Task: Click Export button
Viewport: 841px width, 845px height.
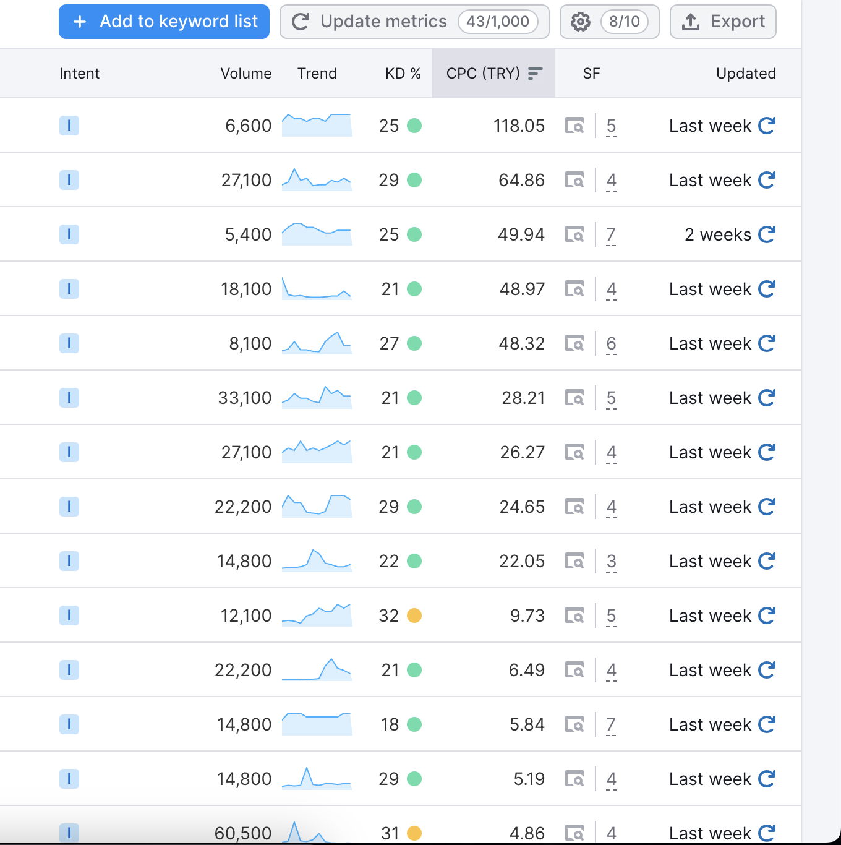Action: point(723,22)
